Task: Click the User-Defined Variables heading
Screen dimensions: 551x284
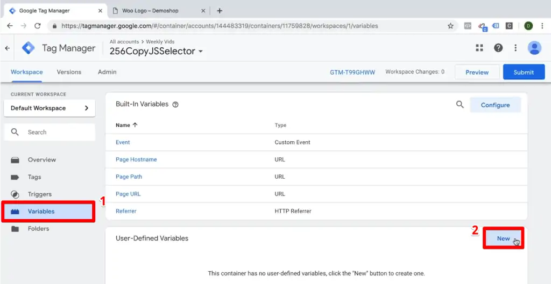Action: click(152, 238)
